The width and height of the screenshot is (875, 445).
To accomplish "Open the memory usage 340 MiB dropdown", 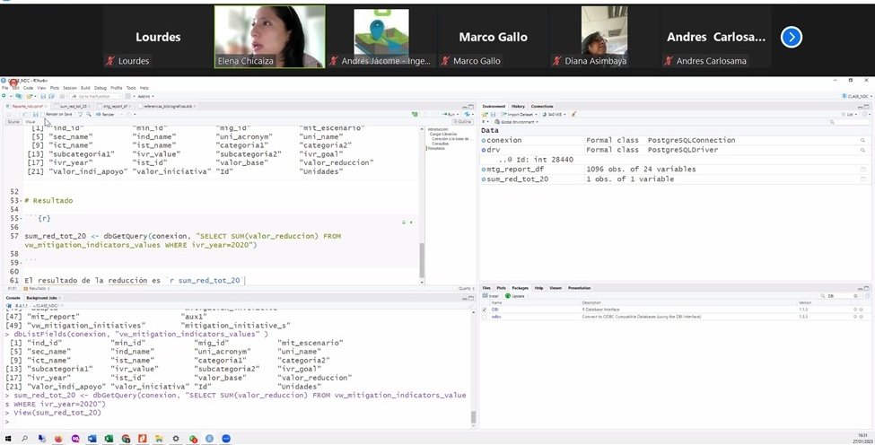I will (x=554, y=114).
